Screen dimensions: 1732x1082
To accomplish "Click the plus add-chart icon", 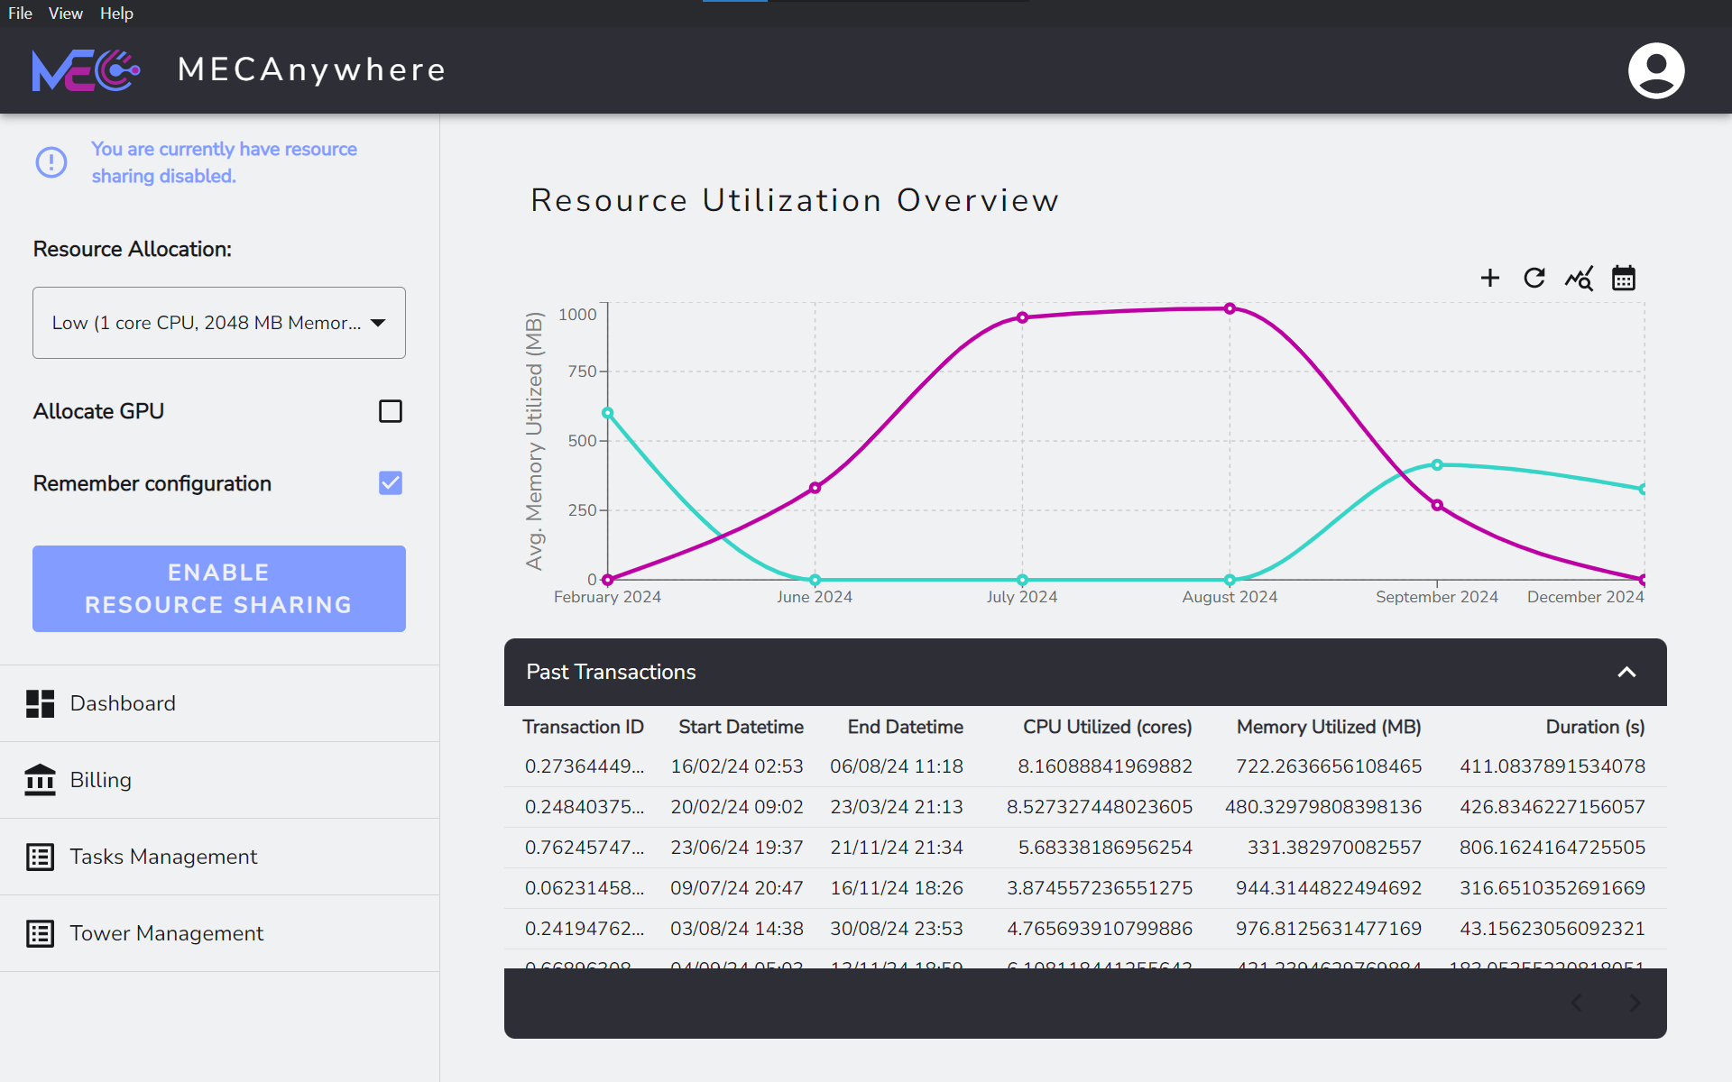I will pos(1490,278).
